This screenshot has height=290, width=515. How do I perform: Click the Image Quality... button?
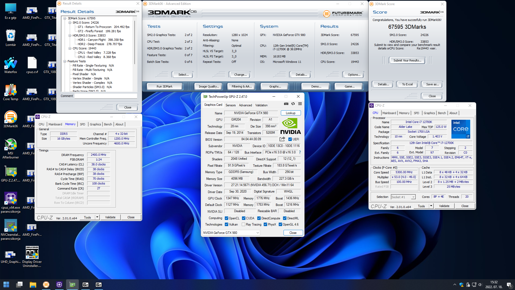tap(209, 86)
